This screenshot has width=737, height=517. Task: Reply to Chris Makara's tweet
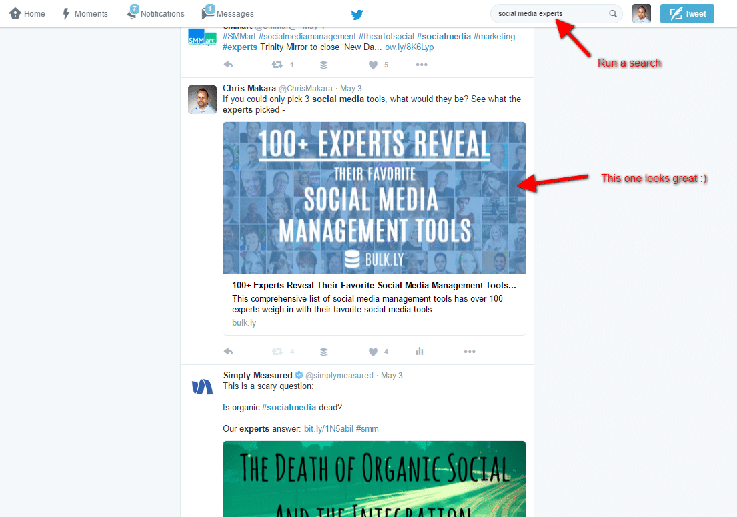228,352
